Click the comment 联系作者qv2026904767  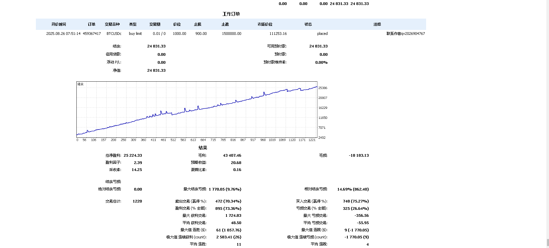tap(406, 34)
